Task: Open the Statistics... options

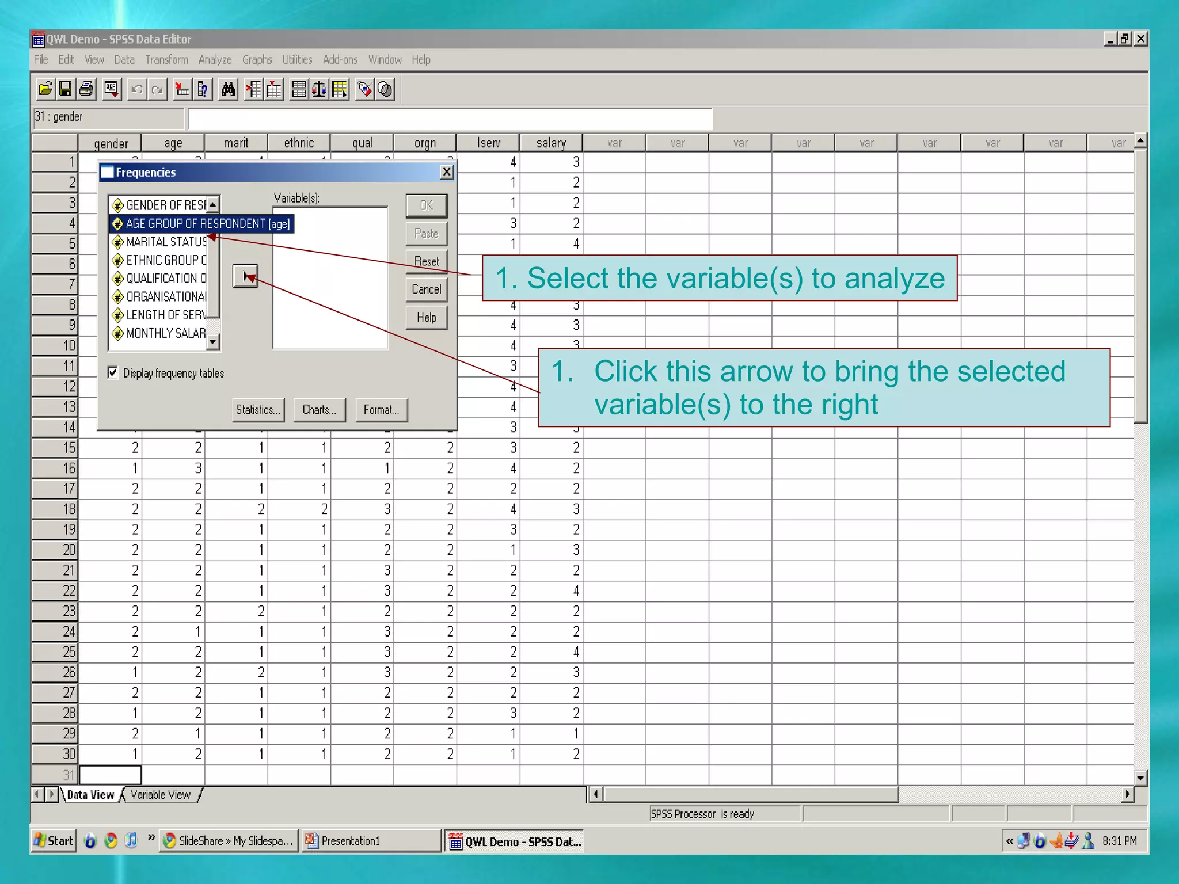Action: click(258, 410)
